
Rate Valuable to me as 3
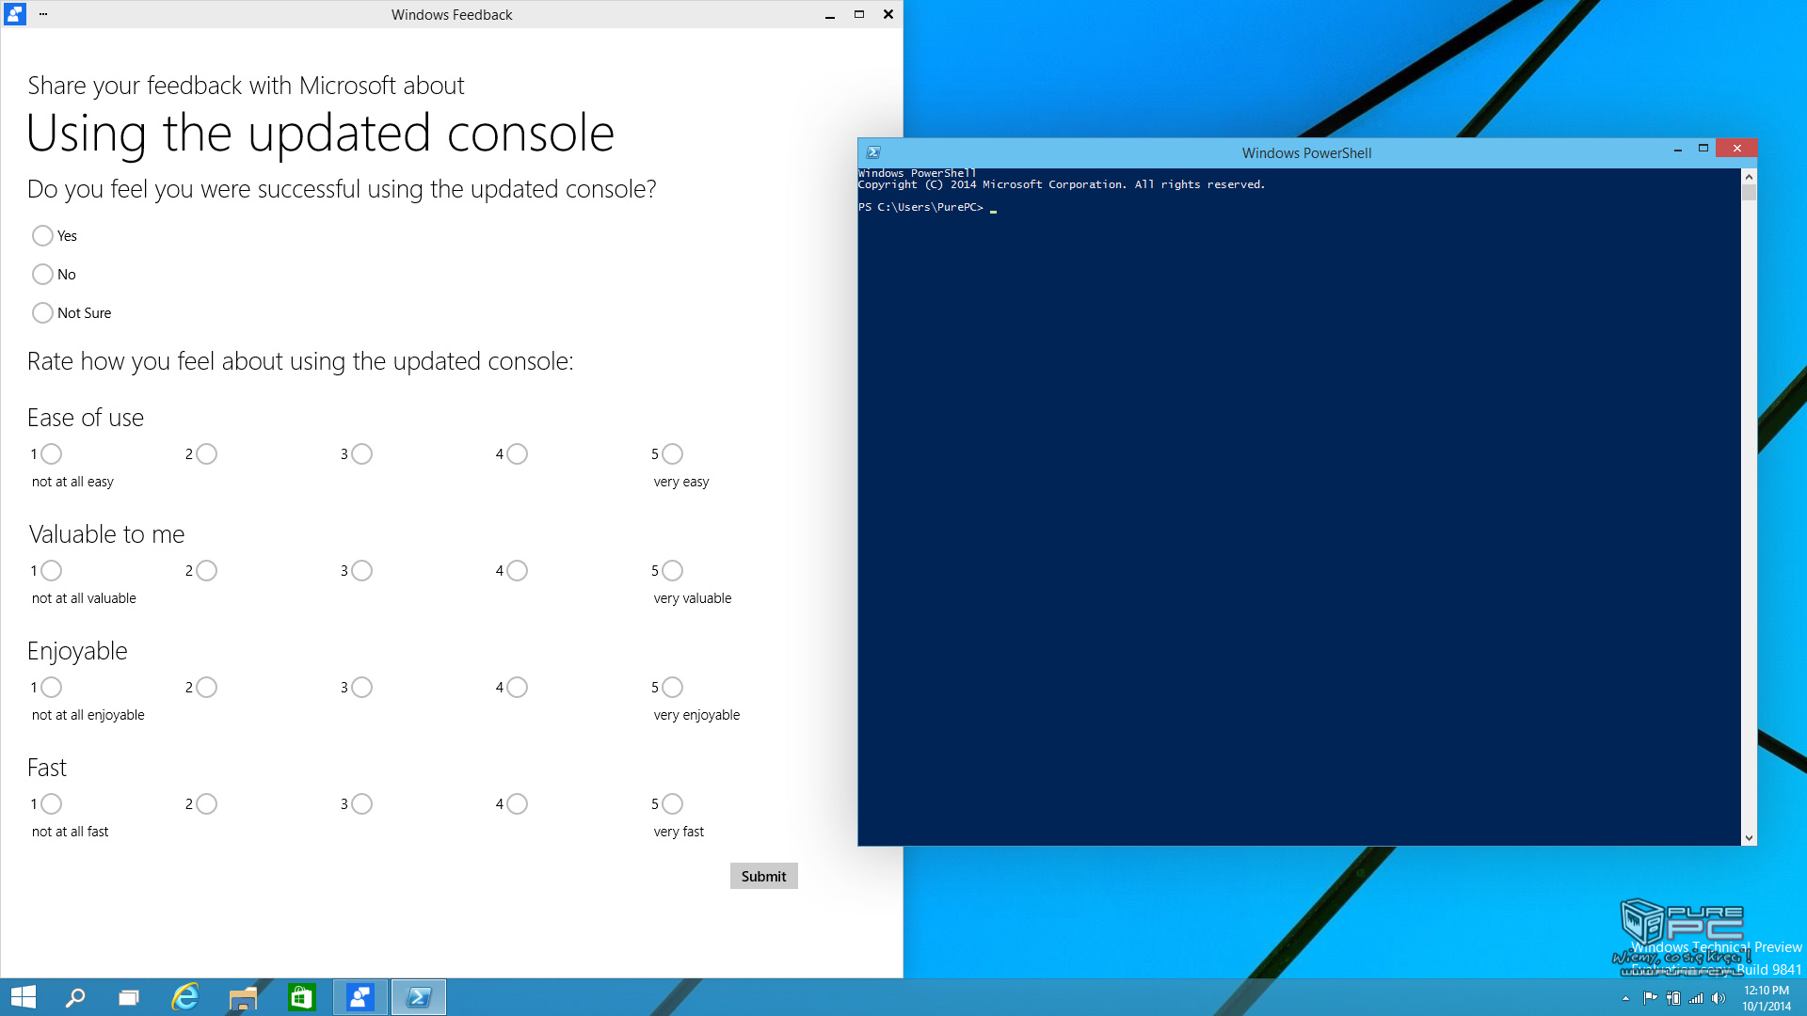362,570
